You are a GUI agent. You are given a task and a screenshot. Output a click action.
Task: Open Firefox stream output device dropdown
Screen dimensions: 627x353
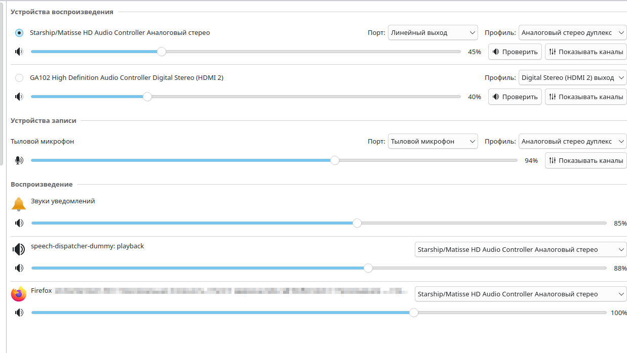tap(521, 294)
